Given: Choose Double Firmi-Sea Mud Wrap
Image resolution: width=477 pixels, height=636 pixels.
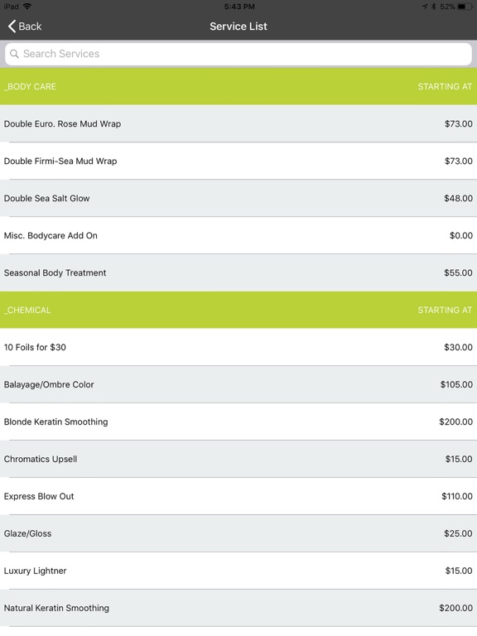Looking at the screenshot, I should [238, 161].
